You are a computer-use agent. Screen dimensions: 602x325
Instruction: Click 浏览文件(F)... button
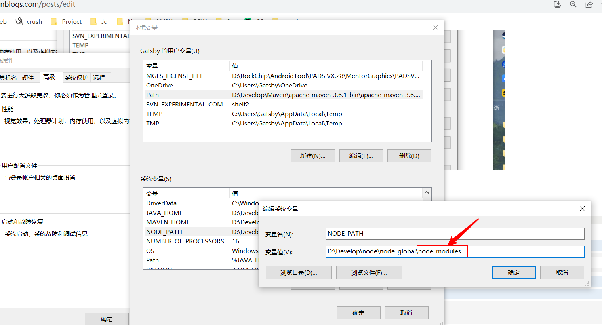(369, 273)
